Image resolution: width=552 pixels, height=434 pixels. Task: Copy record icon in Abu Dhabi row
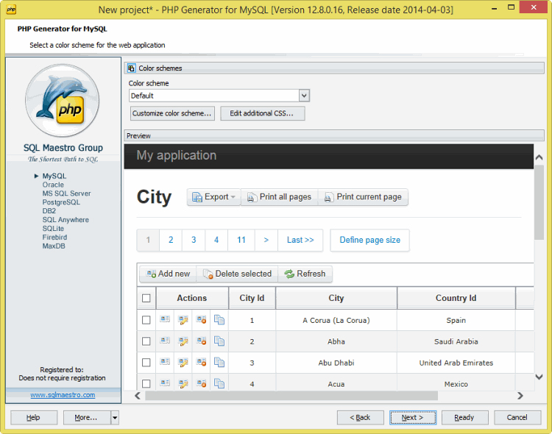pos(219,362)
